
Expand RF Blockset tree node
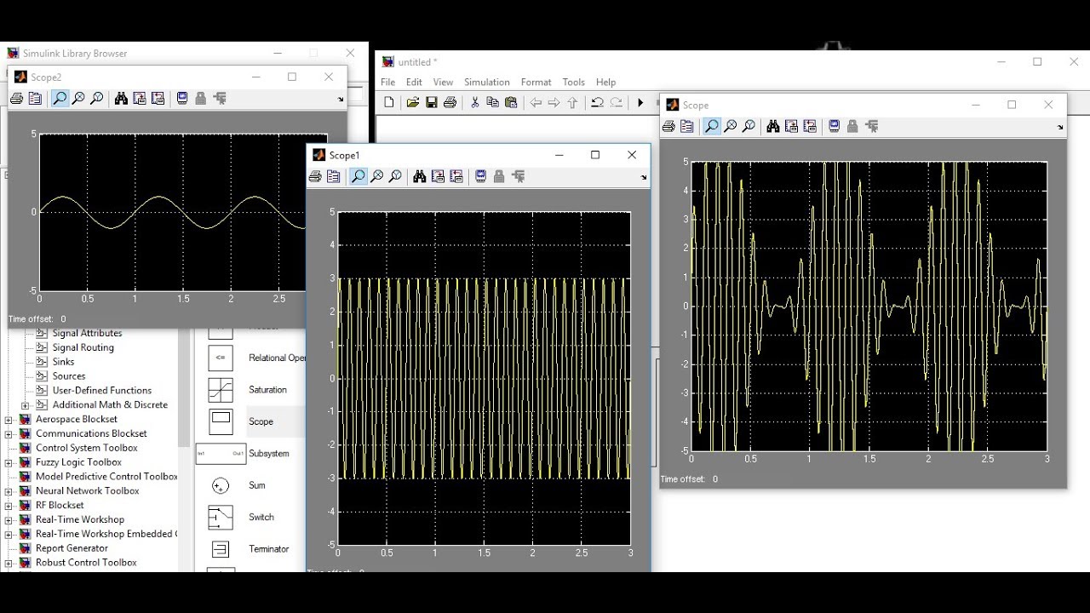[x=9, y=506]
